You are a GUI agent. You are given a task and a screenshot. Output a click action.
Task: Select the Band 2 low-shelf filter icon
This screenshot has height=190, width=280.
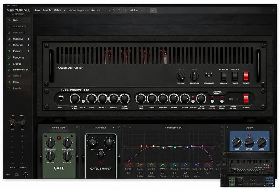140,165
